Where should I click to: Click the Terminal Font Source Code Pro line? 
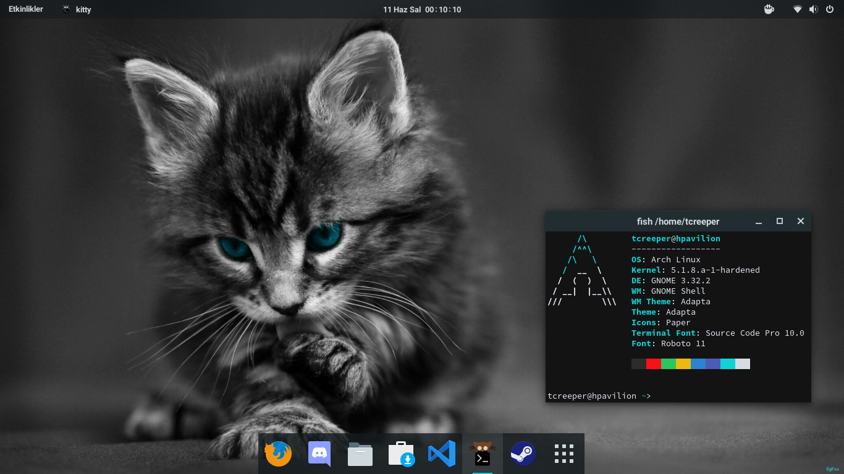(718, 333)
